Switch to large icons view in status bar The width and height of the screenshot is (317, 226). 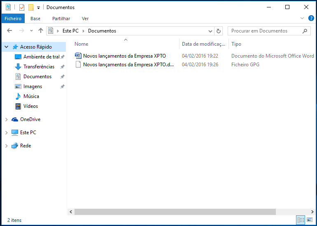click(310, 220)
